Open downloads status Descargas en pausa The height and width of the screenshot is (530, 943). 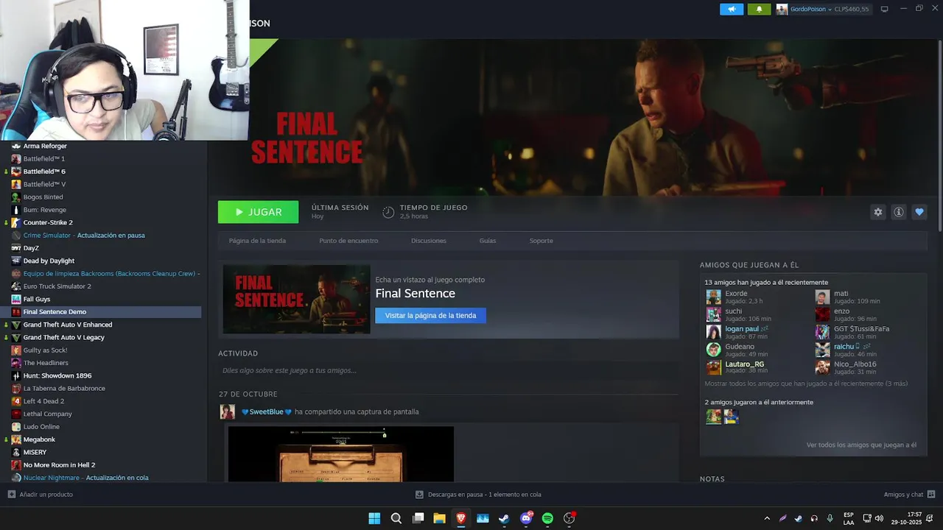[x=478, y=495]
